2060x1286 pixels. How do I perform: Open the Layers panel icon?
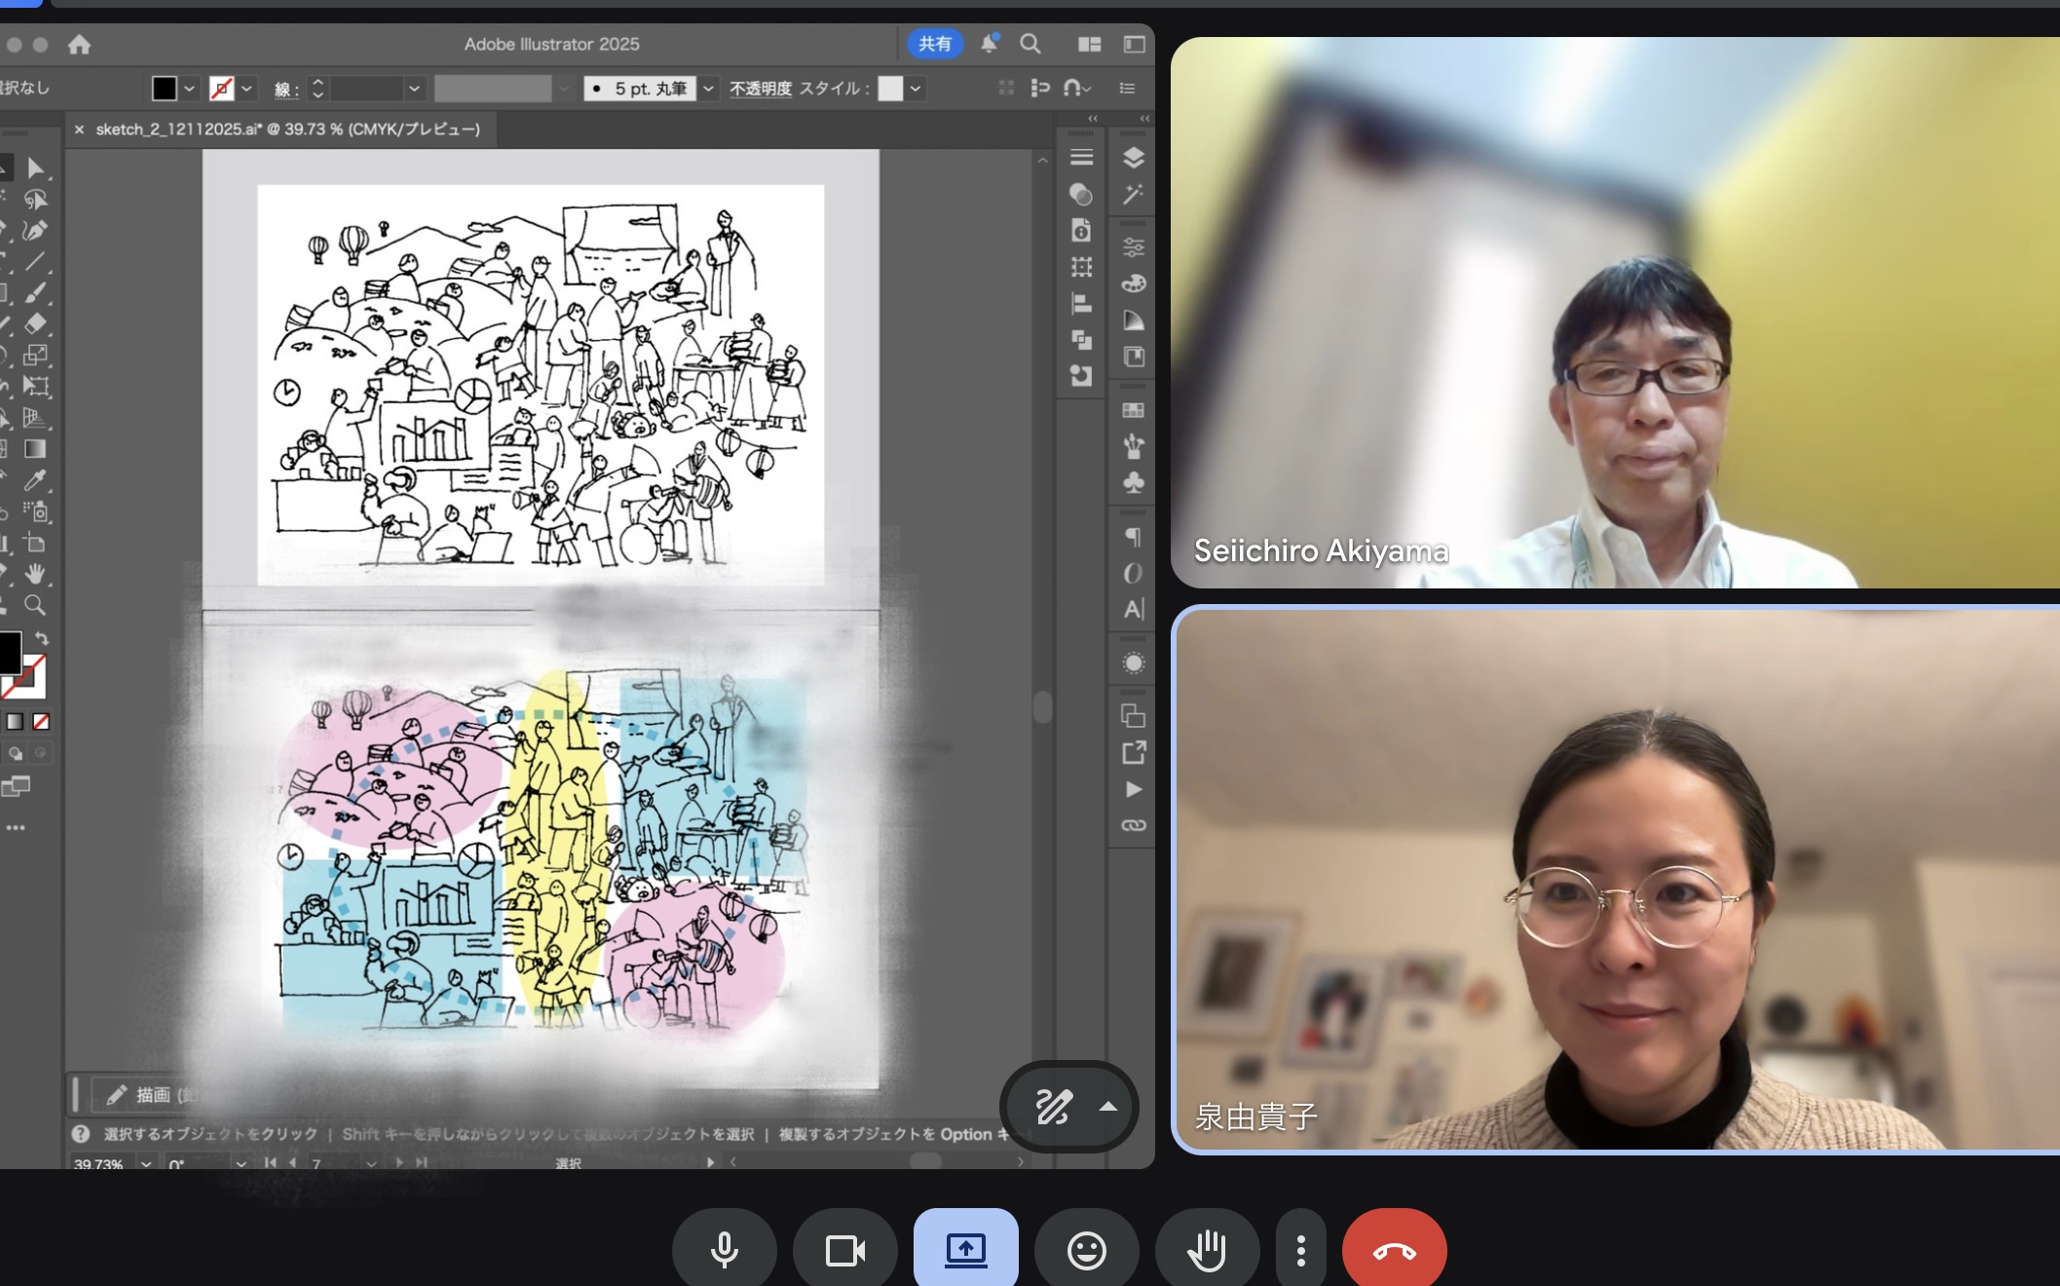pos(1133,158)
